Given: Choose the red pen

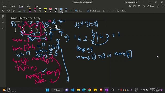Looking at the screenshot, I should [x=51, y=10].
